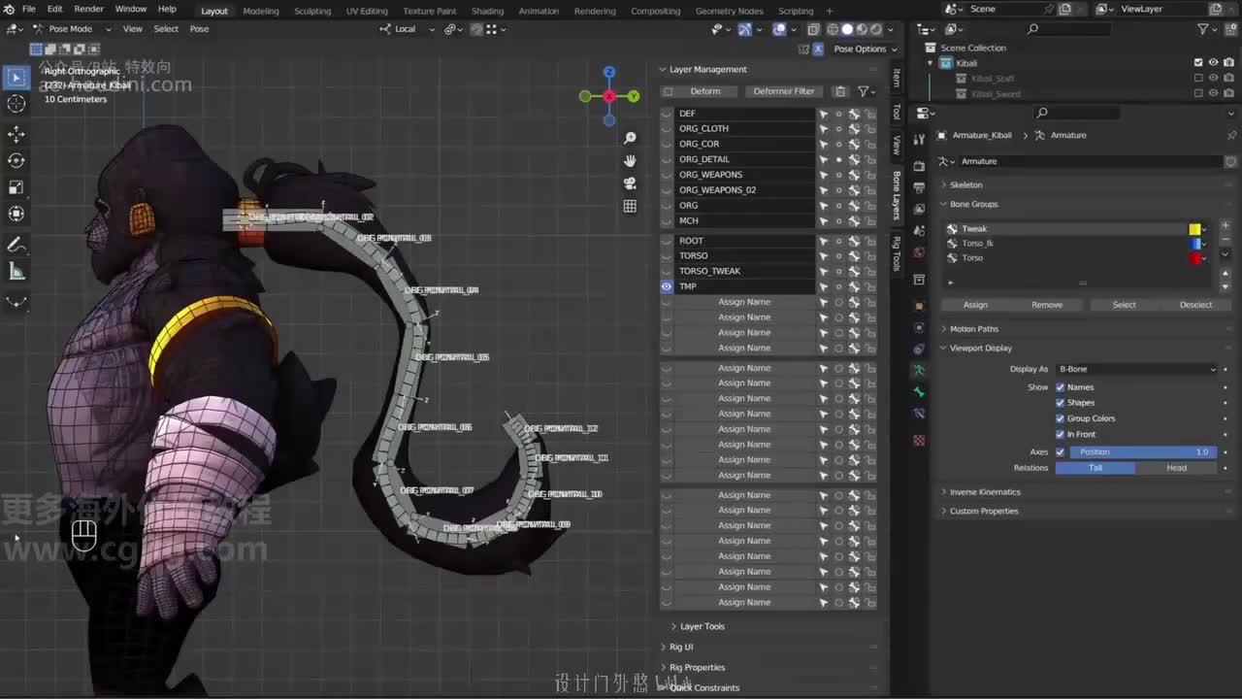
Task: Toggle the Axes checkbox
Action: click(x=1060, y=452)
